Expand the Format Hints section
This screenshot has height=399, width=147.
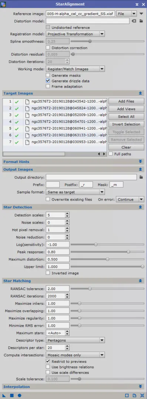140,161
